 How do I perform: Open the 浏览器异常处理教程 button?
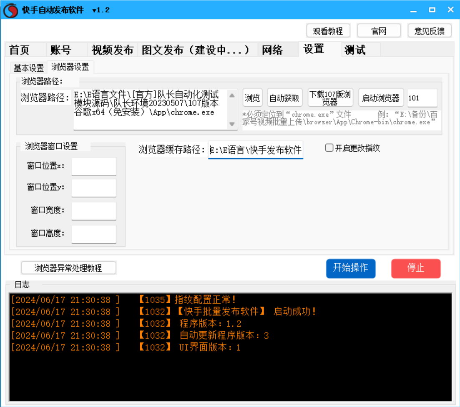point(68,268)
